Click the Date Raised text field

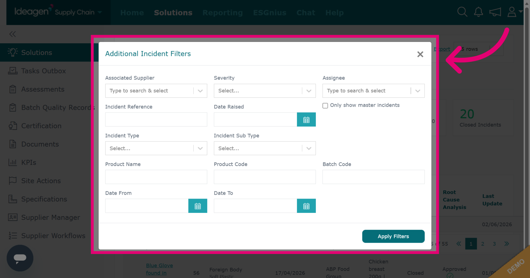255,119
